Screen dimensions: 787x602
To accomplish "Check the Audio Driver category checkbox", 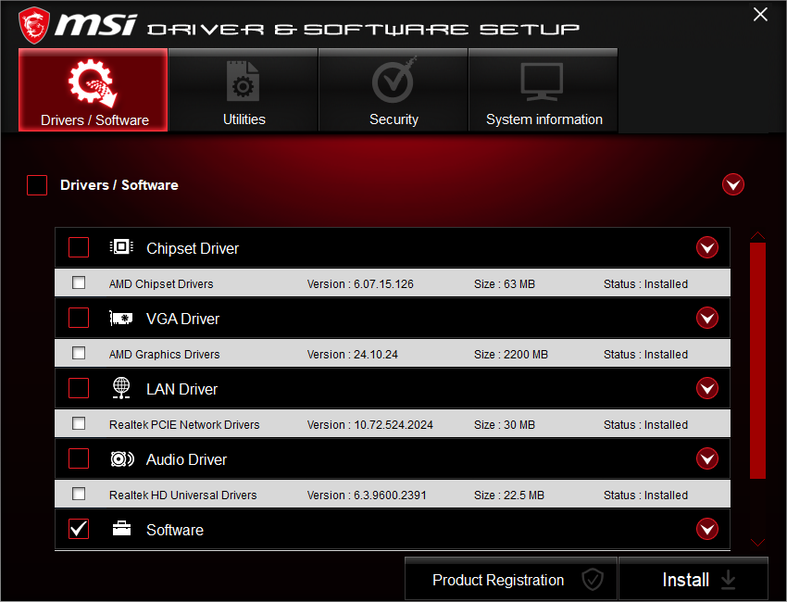I will point(79,458).
